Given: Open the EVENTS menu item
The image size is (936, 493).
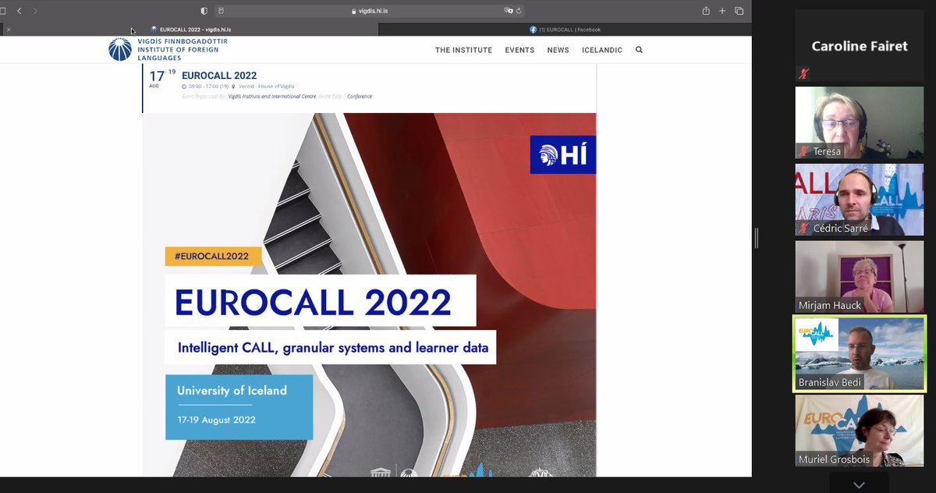Looking at the screenshot, I should click(519, 50).
